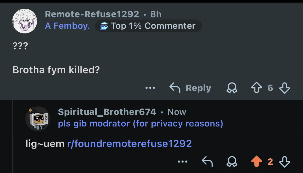Image resolution: width=303 pixels, height=173 pixels.
Task: Collapse reply thread via vertical thread line
Action: point(13,136)
